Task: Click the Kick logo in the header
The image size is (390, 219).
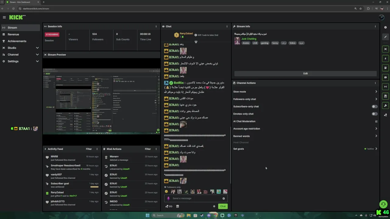Action: (x=17, y=17)
